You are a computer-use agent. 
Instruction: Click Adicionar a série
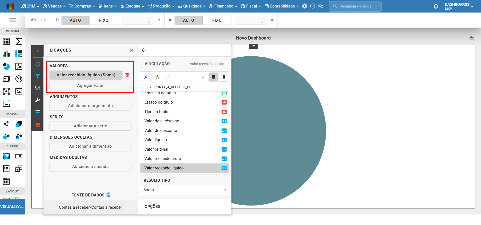tap(90, 126)
